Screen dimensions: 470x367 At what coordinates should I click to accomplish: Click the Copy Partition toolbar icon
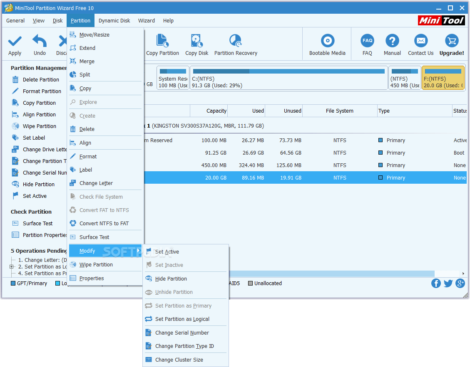click(x=162, y=41)
